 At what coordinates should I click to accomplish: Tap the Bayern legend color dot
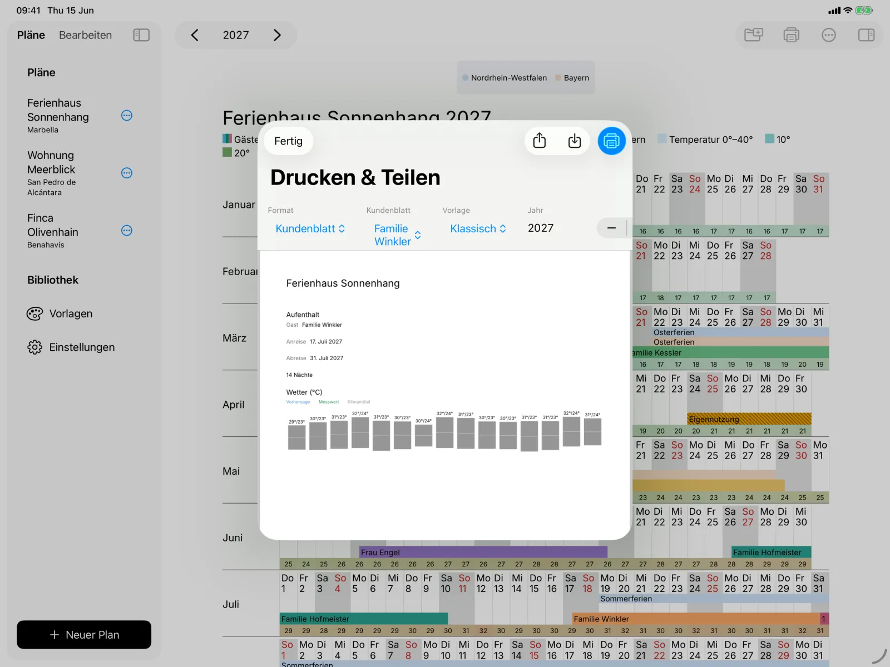pyautogui.click(x=558, y=78)
